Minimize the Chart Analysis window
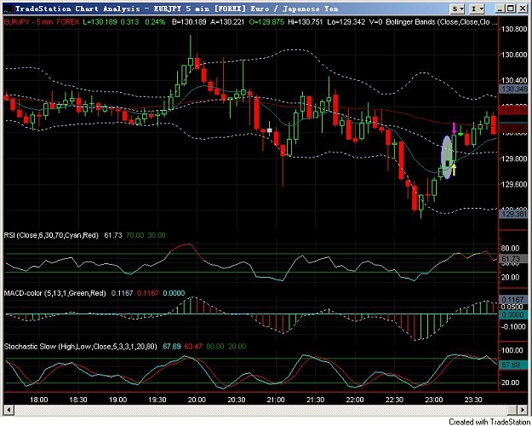This screenshot has width=532, height=426. pyautogui.click(x=500, y=9)
